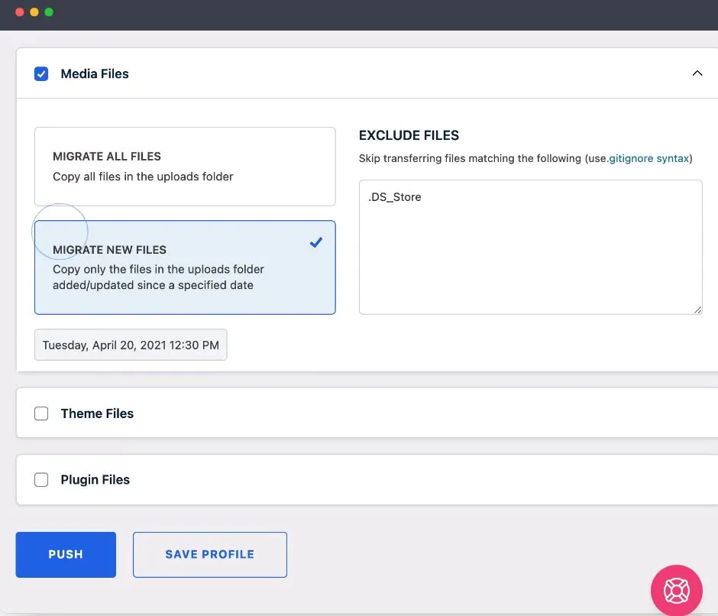
Task: Open the help widget via the pink lifebuoy icon
Action: (677, 590)
